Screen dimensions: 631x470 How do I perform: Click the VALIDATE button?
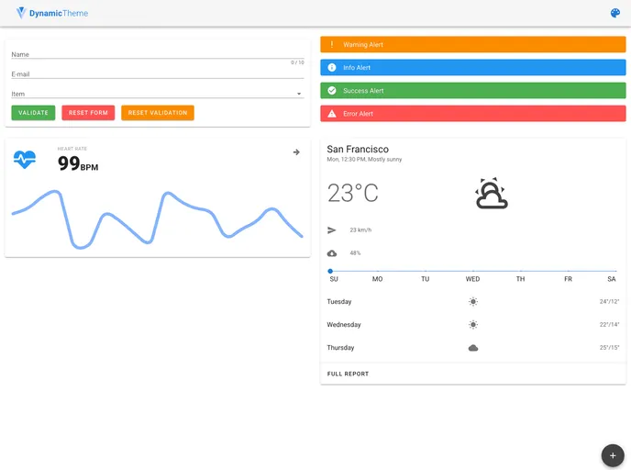tap(33, 113)
